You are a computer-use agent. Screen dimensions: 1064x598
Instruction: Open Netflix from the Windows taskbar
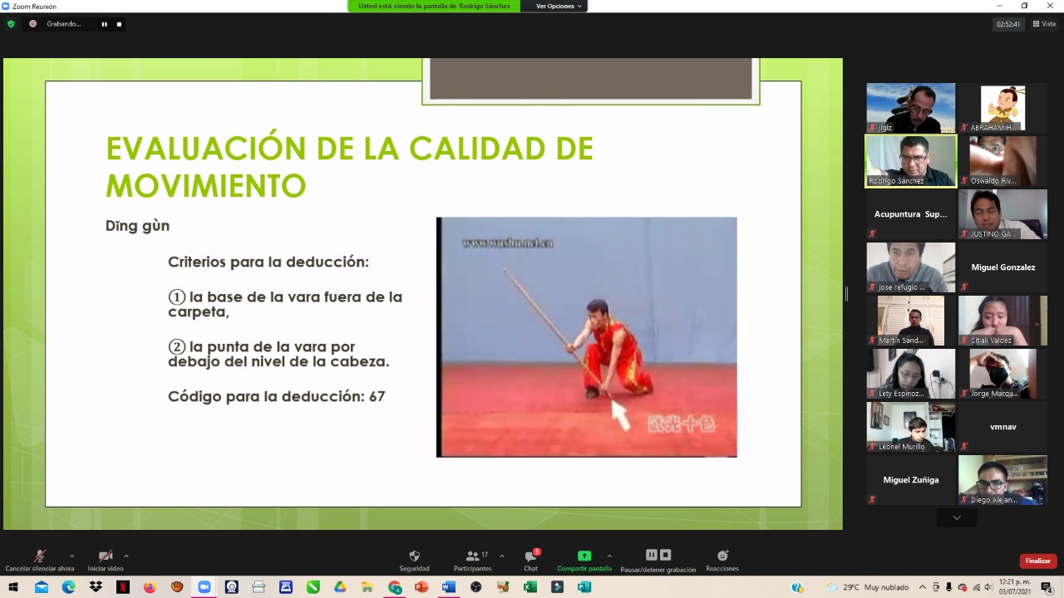[123, 587]
